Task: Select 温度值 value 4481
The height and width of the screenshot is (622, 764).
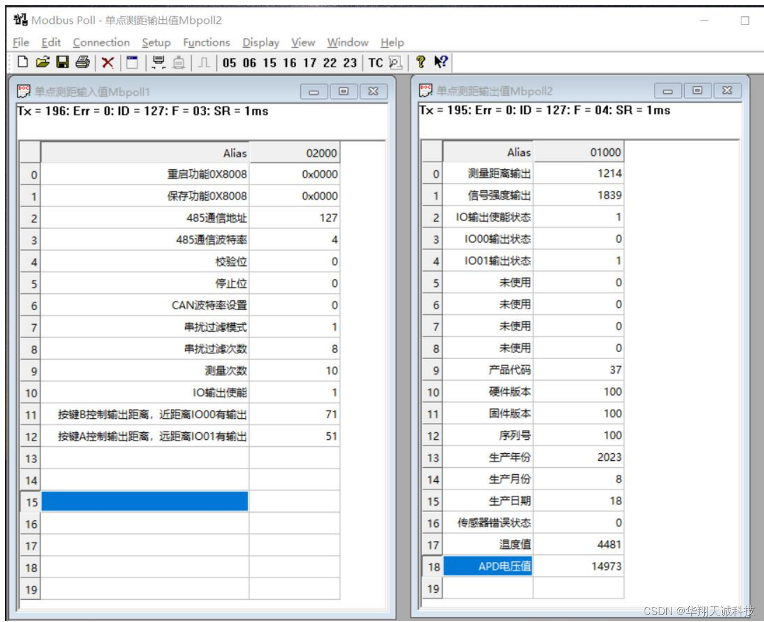Action: (x=578, y=545)
